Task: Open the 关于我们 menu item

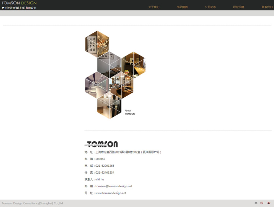Action: (x=154, y=7)
